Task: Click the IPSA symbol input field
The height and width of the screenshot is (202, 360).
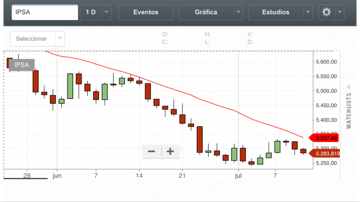Action: pyautogui.click(x=45, y=12)
